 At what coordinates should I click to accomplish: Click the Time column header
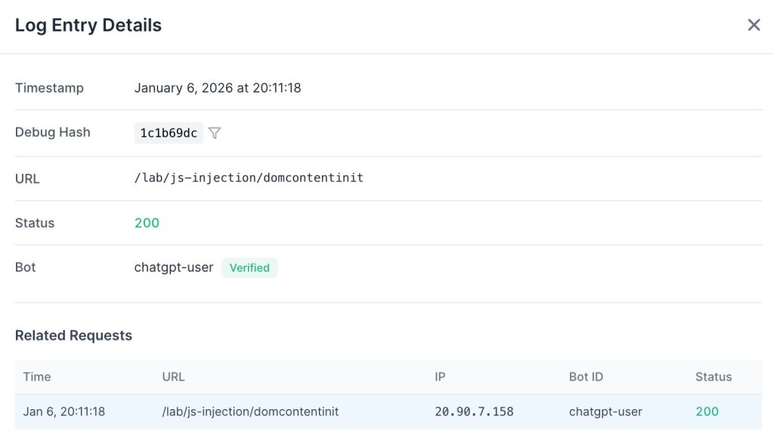point(37,377)
